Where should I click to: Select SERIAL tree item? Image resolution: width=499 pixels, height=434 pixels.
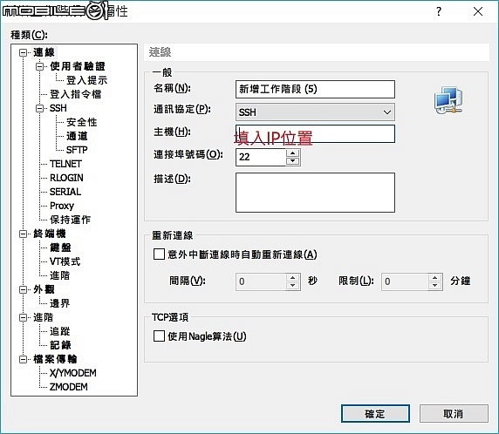[x=65, y=192]
